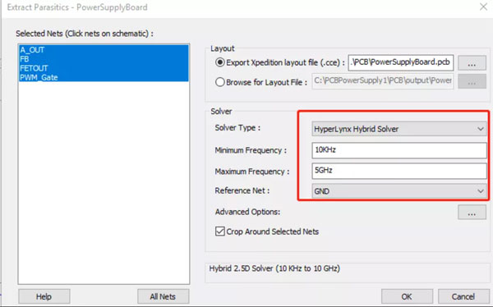Click the Cancel button
The width and height of the screenshot is (493, 307).
click(463, 296)
